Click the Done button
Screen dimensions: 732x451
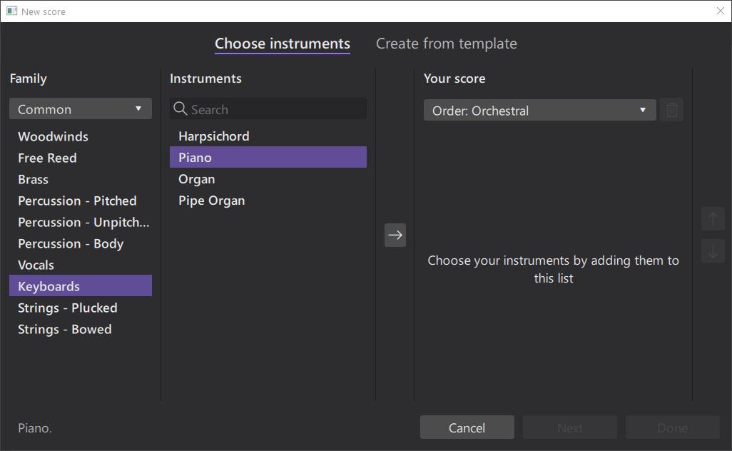coord(672,427)
